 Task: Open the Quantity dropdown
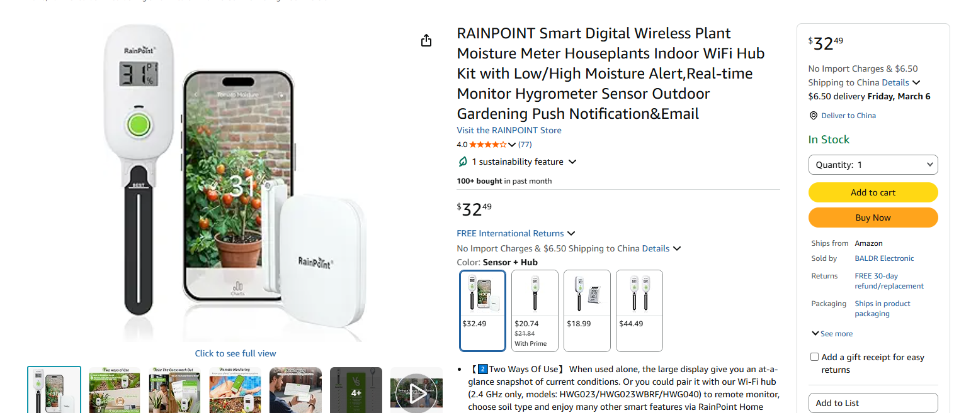pyautogui.click(x=873, y=165)
